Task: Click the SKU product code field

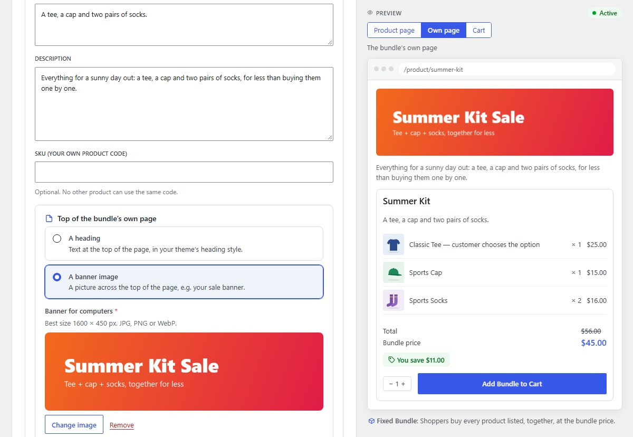Action: click(184, 172)
